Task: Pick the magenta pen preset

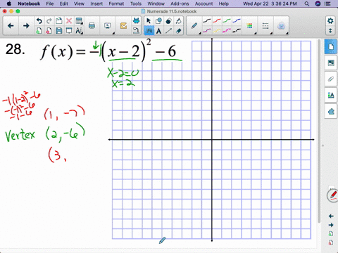Action: tap(227, 30)
